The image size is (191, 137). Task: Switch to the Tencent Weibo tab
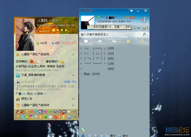point(142,41)
